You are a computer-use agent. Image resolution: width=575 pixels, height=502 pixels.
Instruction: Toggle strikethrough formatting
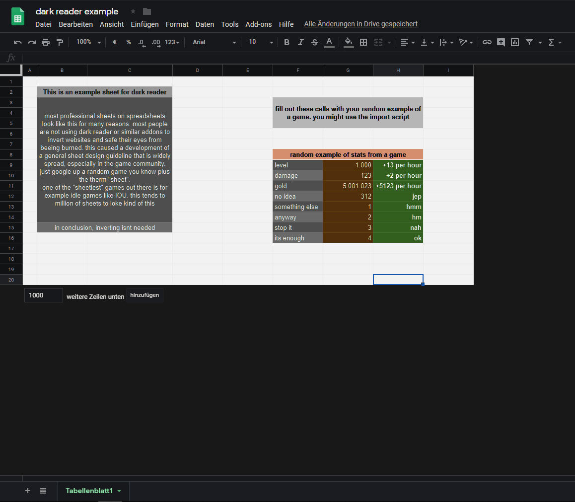click(314, 42)
